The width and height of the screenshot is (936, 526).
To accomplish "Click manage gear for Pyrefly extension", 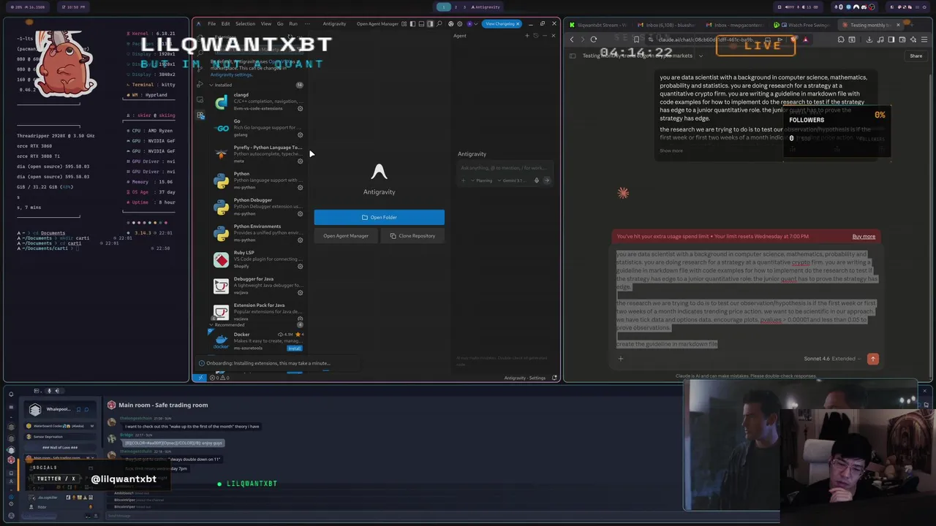I will pos(300,161).
